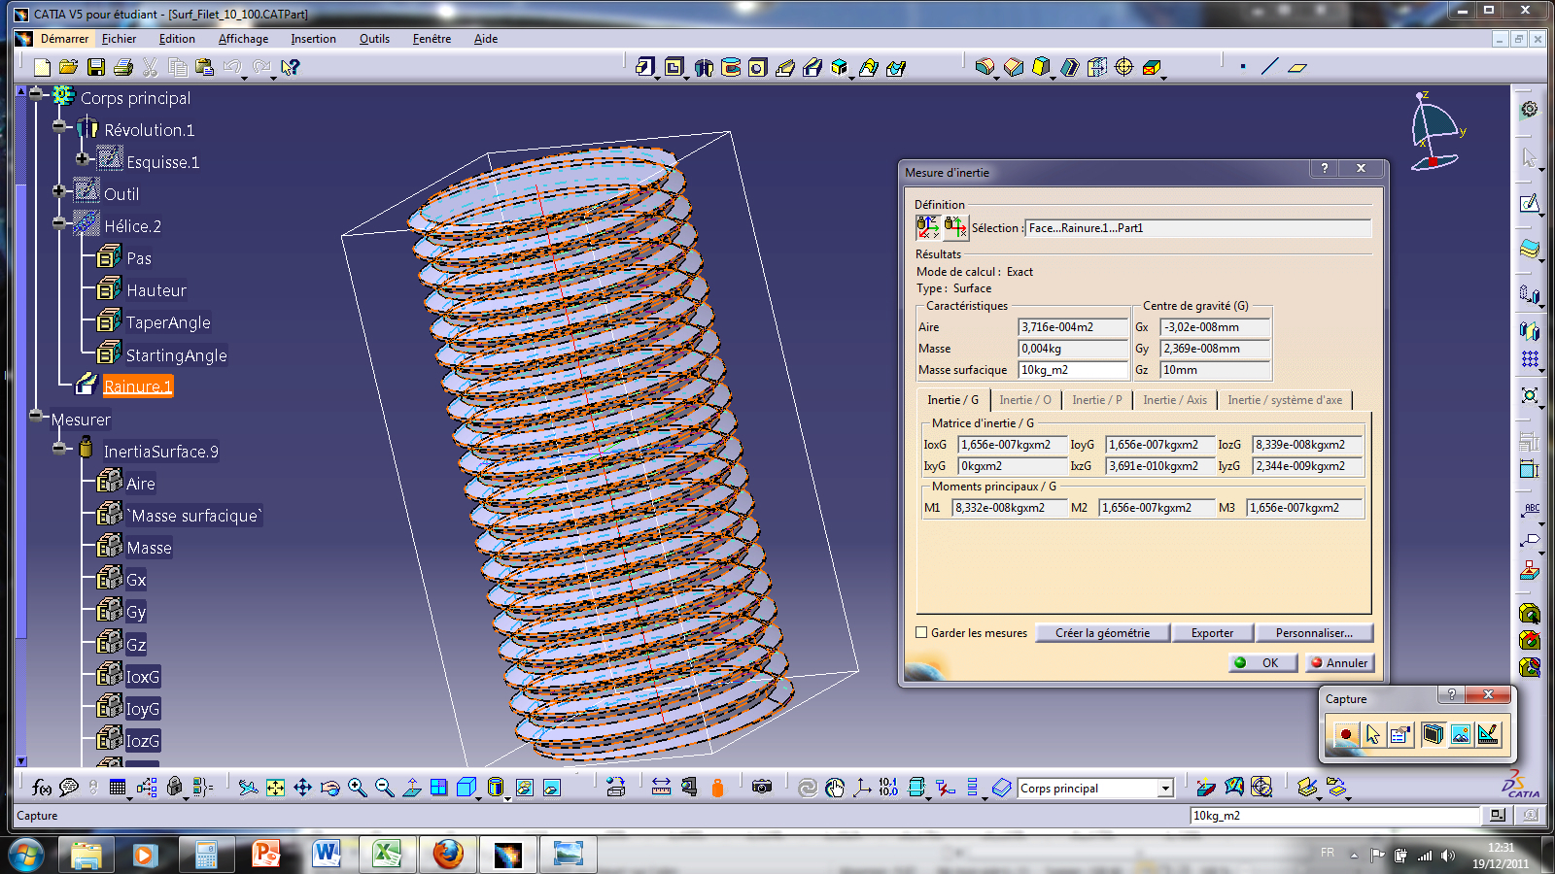The image size is (1555, 874).
Task: Click the help ? button in Mesure d'inertie
Action: point(1324,168)
